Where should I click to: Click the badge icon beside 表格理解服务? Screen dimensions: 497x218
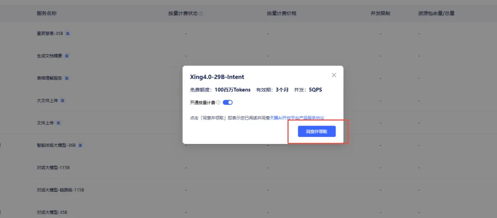point(67,78)
